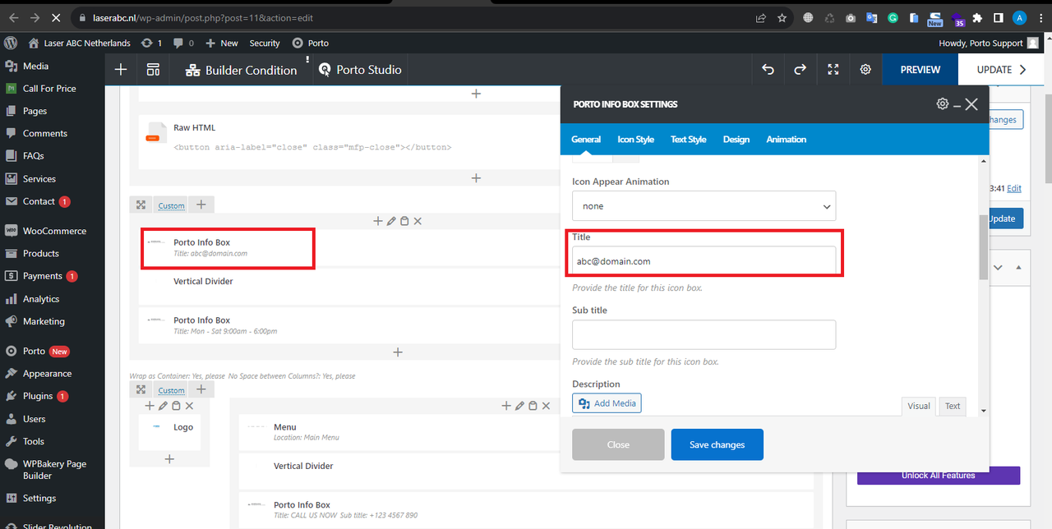Open the browser extensions puzzle icon
1052x529 pixels.
[976, 17]
